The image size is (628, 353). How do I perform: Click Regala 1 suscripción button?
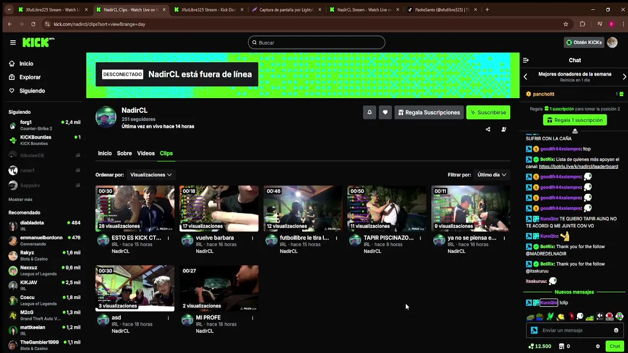(575, 120)
